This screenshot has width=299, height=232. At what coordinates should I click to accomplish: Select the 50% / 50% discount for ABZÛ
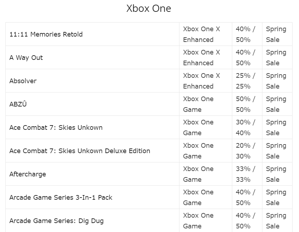[x=246, y=104]
